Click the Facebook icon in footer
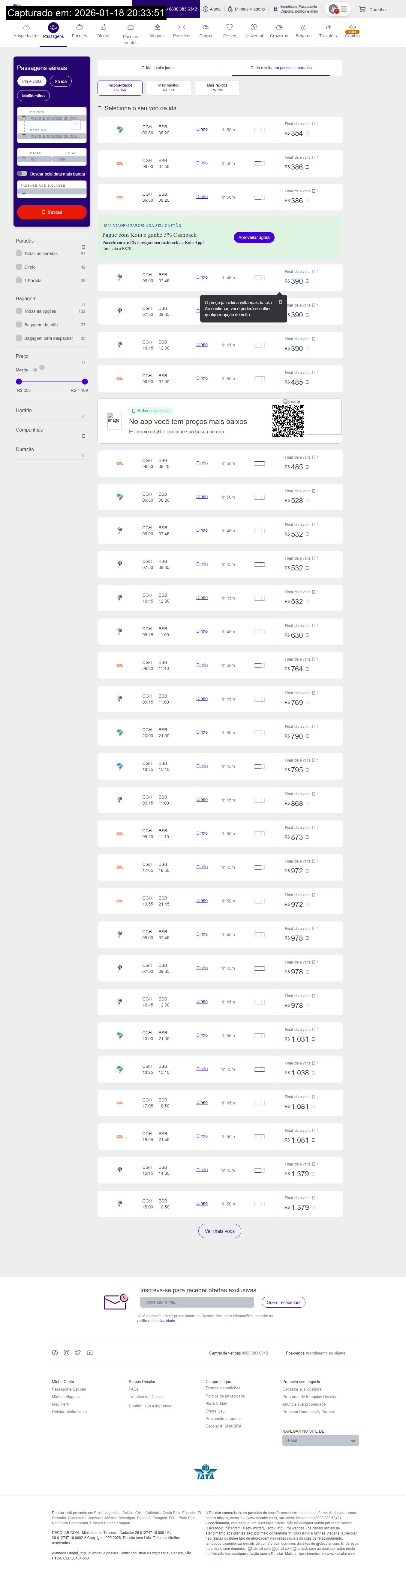This screenshot has height=1576, width=406. (x=55, y=1353)
